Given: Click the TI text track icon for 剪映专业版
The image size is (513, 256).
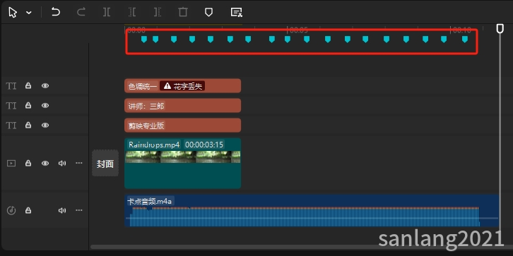Looking at the screenshot, I should 11,126.
